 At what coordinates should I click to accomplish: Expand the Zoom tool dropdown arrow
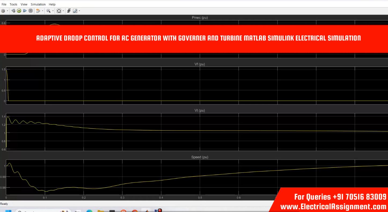[53, 11]
